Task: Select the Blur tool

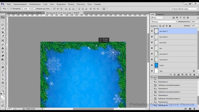Action: point(3,63)
